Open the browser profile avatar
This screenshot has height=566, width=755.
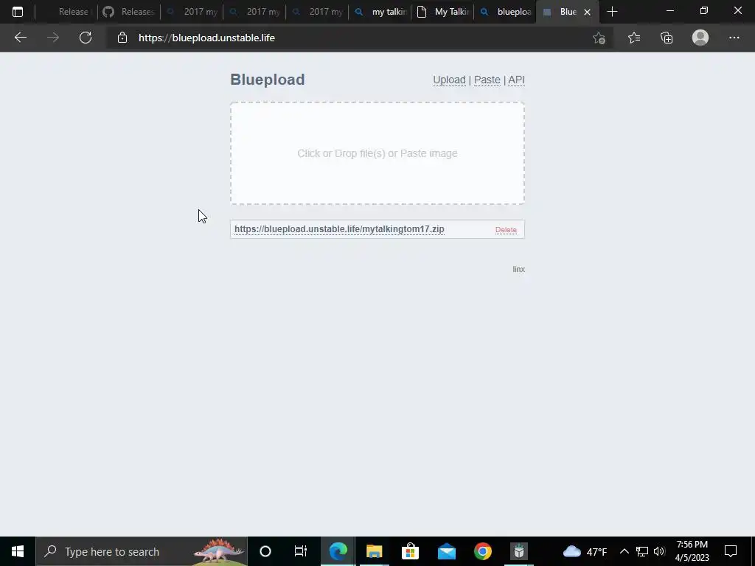(700, 38)
